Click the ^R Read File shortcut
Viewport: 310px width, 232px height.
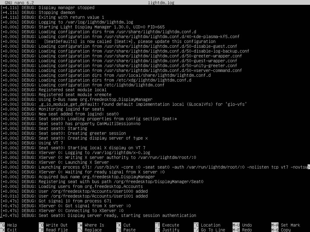tap(53, 230)
